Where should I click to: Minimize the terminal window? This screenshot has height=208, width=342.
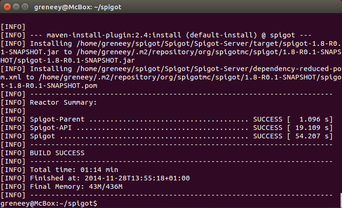coord(16,7)
